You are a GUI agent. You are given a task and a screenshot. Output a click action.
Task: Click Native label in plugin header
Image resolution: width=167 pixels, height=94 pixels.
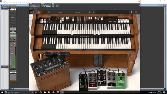point(58,7)
